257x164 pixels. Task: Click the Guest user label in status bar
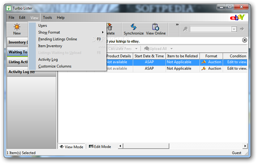pyautogui.click(x=237, y=153)
